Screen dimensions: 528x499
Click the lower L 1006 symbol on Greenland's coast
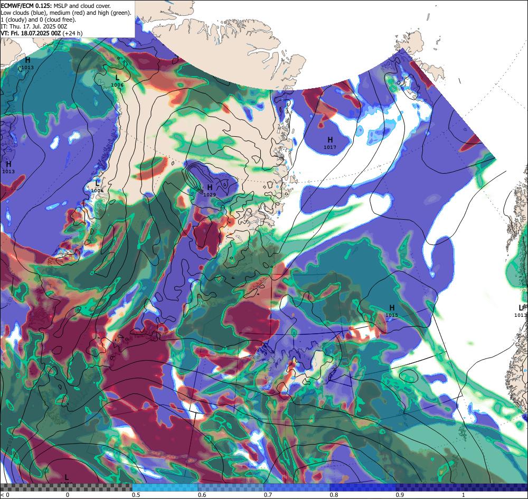(97, 183)
